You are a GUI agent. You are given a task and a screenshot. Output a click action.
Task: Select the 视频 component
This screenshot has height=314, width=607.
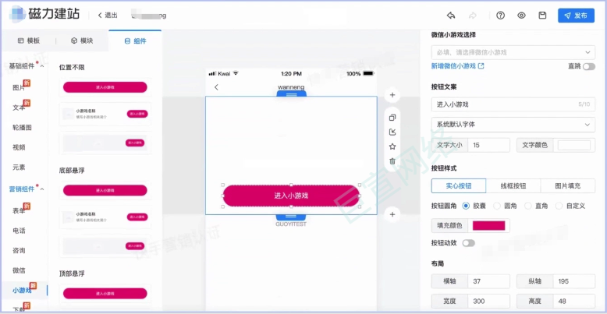(x=19, y=147)
